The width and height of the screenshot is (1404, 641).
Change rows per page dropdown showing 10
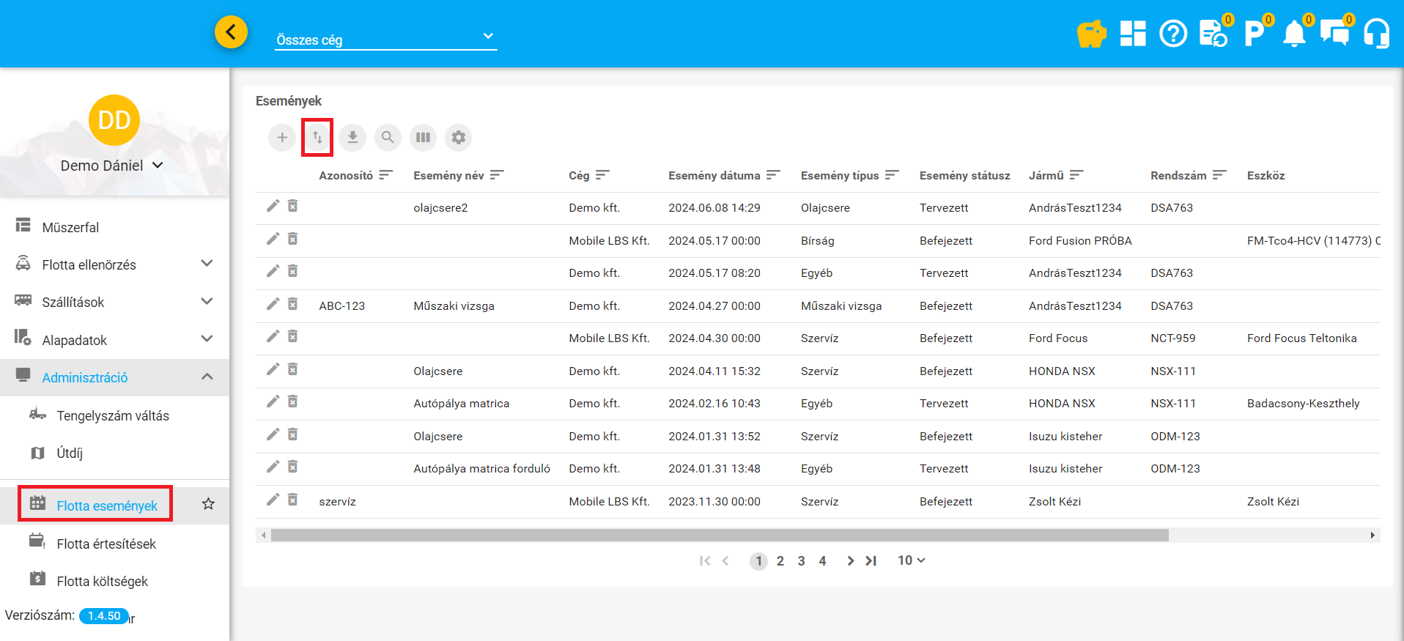point(911,560)
